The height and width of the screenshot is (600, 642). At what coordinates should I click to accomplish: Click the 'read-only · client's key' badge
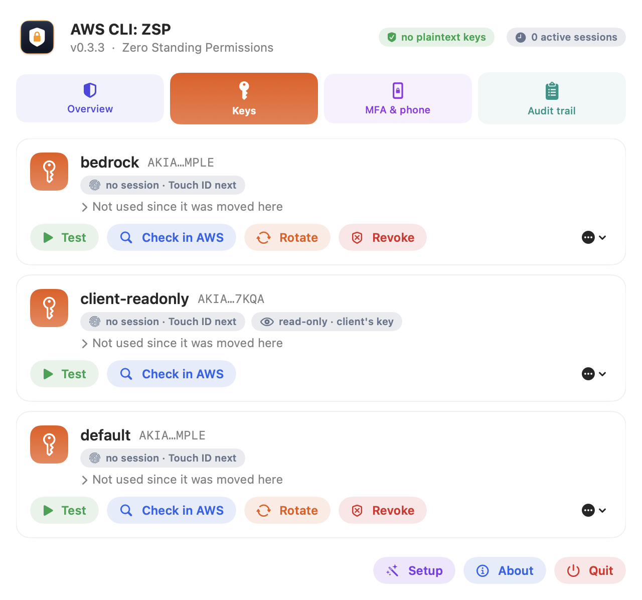[x=327, y=322]
